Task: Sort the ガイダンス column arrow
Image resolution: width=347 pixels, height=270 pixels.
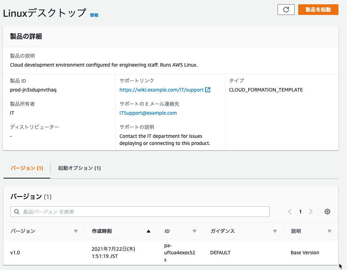Action: [x=275, y=231]
